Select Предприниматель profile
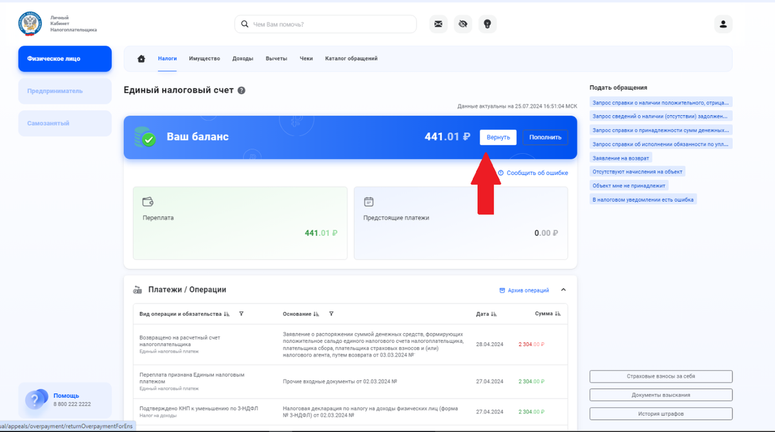This screenshot has width=775, height=432. 65,91
